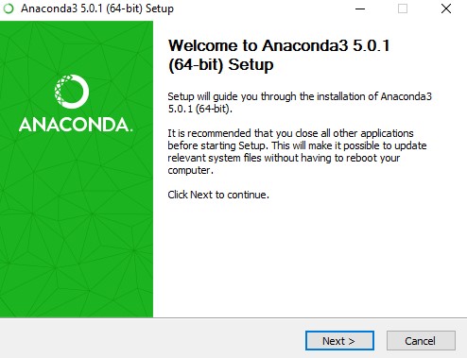Click the 'It is recommended that you close' line
Screen dimensions: 467x358
(x=290, y=133)
